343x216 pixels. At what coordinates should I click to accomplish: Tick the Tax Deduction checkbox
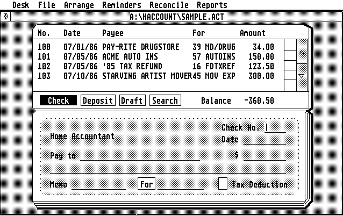(x=223, y=183)
